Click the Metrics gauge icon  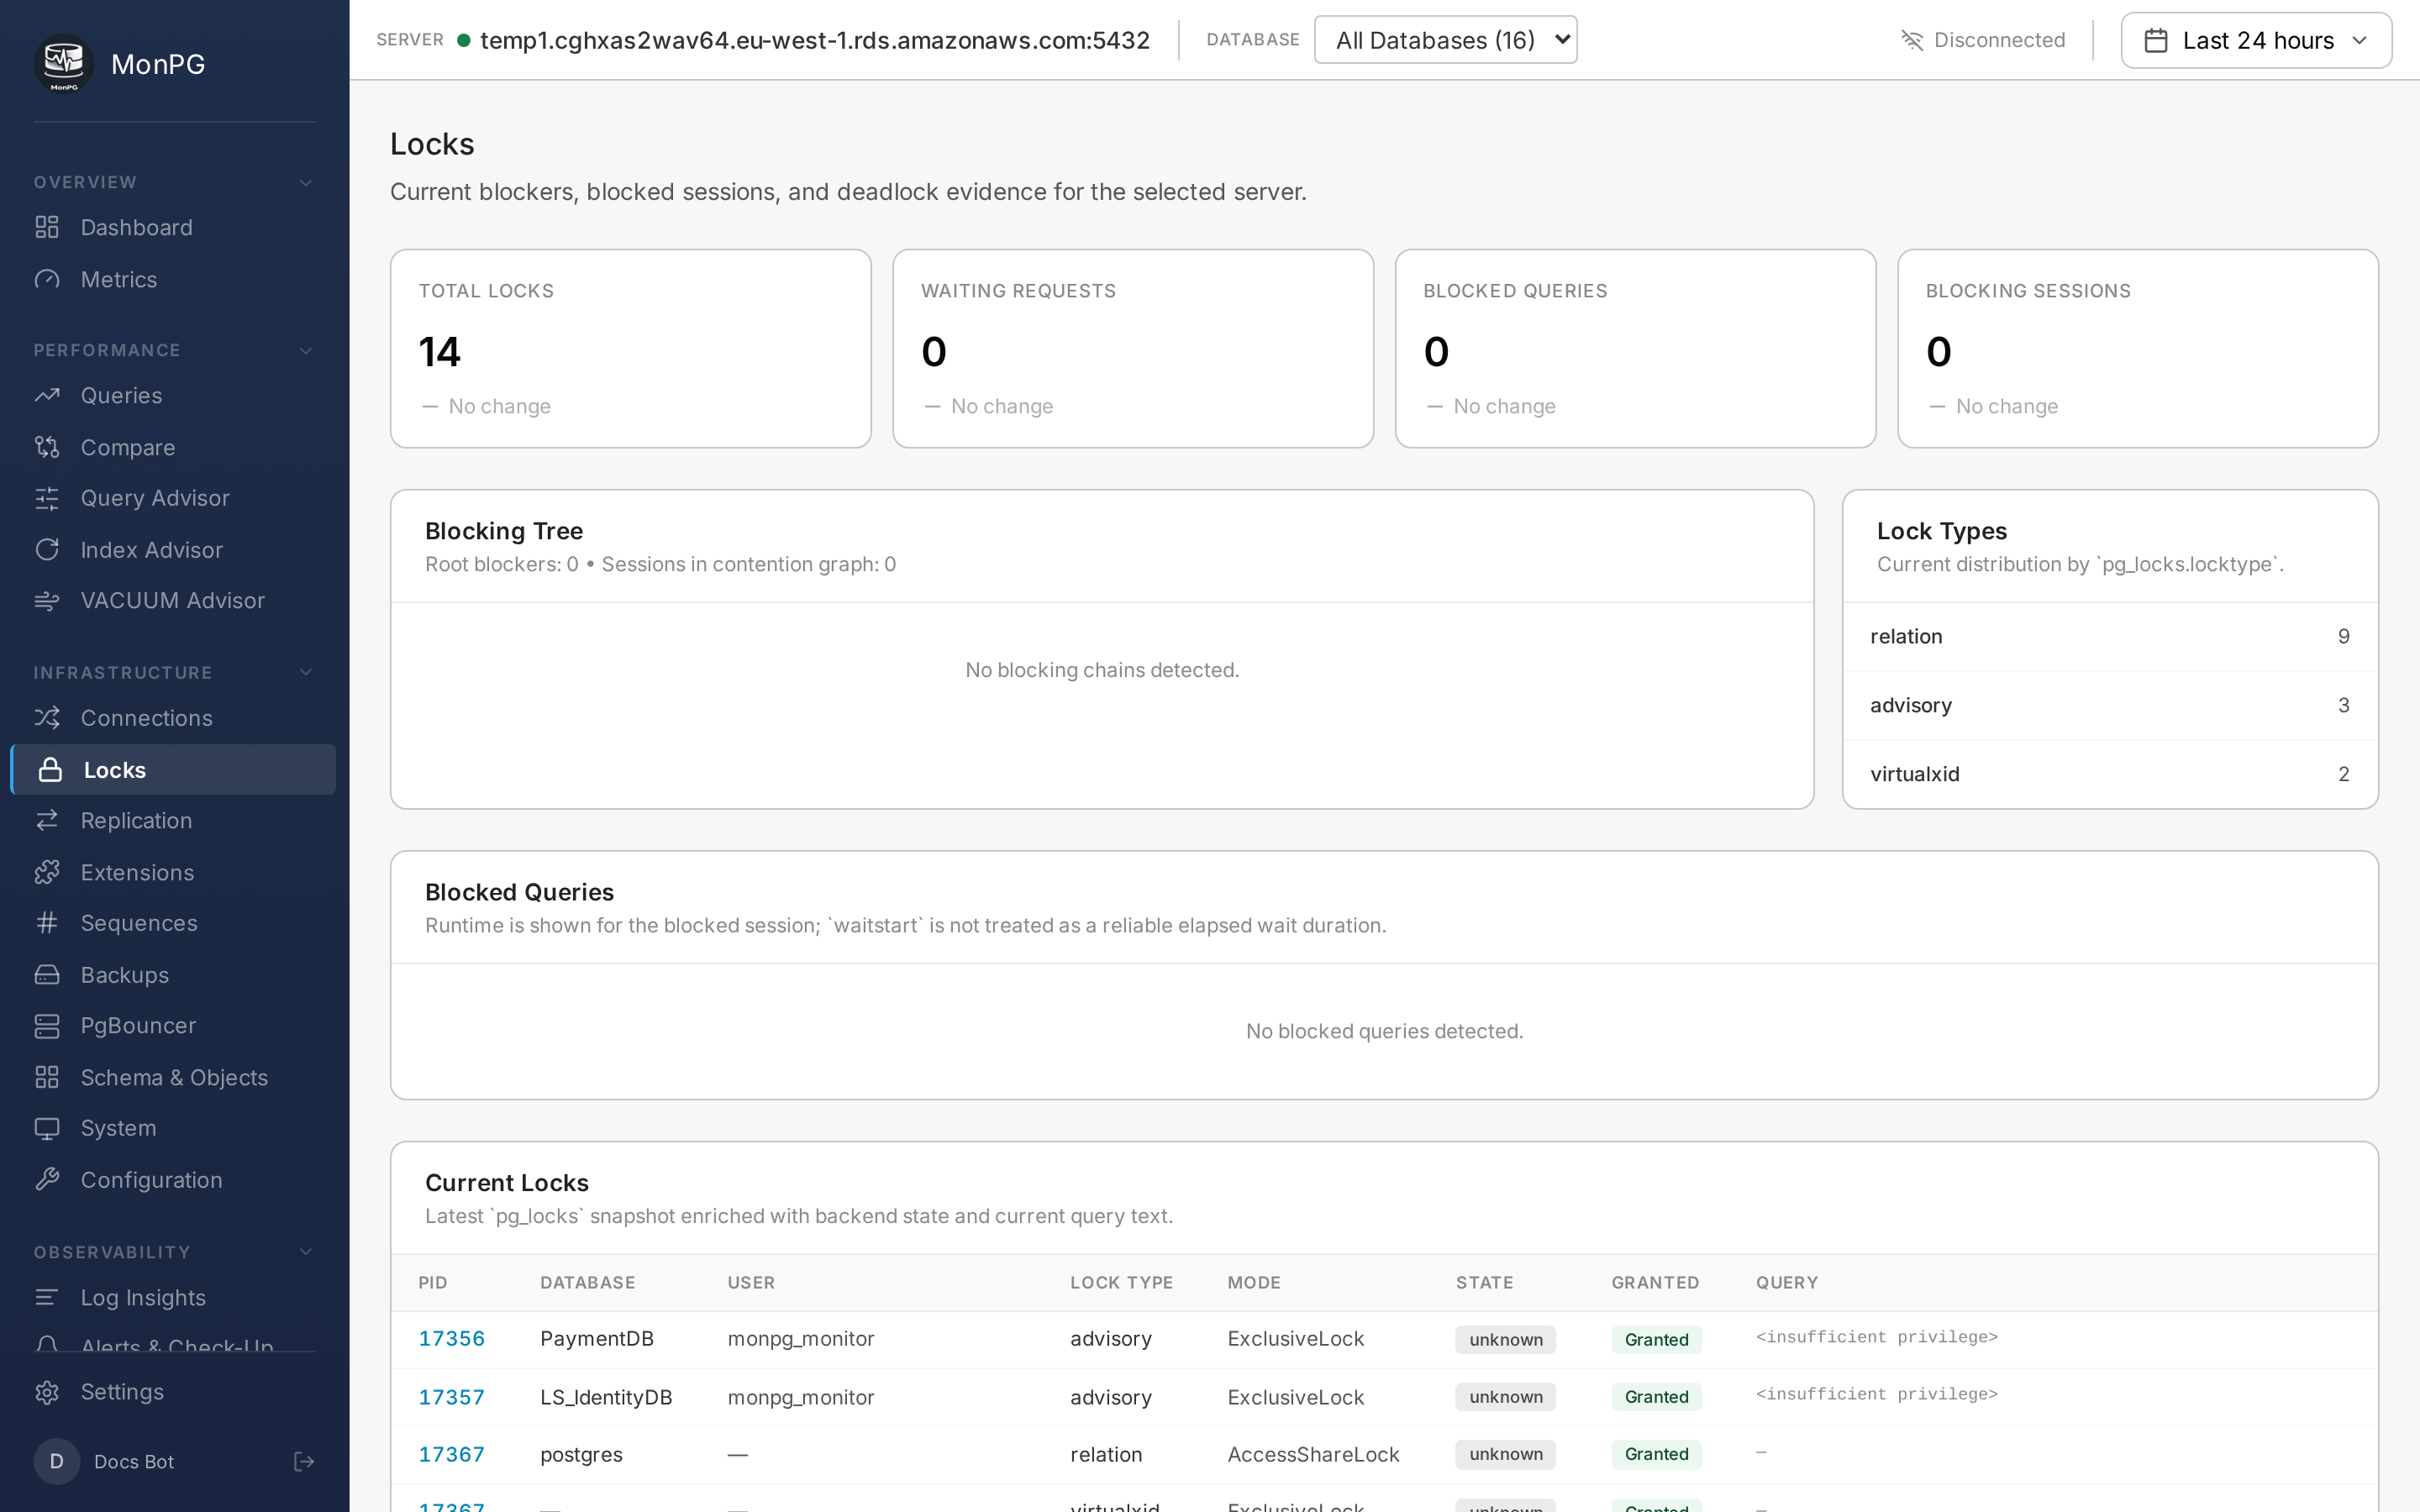click(x=47, y=279)
